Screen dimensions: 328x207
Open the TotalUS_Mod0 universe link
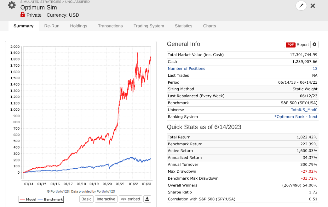(304, 110)
